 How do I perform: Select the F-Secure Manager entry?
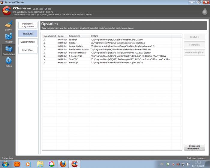point(112,53)
